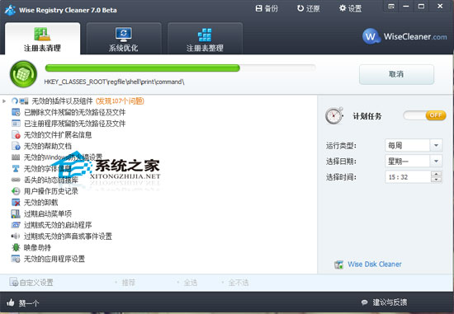Click the green registry cube scan icon
The height and width of the screenshot is (314, 454).
[x=23, y=74]
